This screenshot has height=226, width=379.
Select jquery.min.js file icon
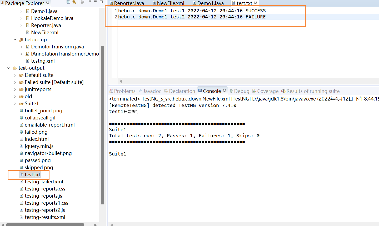coord(22,146)
